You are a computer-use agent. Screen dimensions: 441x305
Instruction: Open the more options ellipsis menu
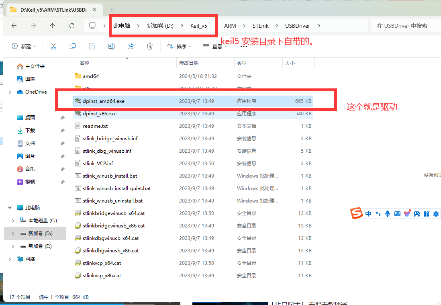pyautogui.click(x=244, y=47)
